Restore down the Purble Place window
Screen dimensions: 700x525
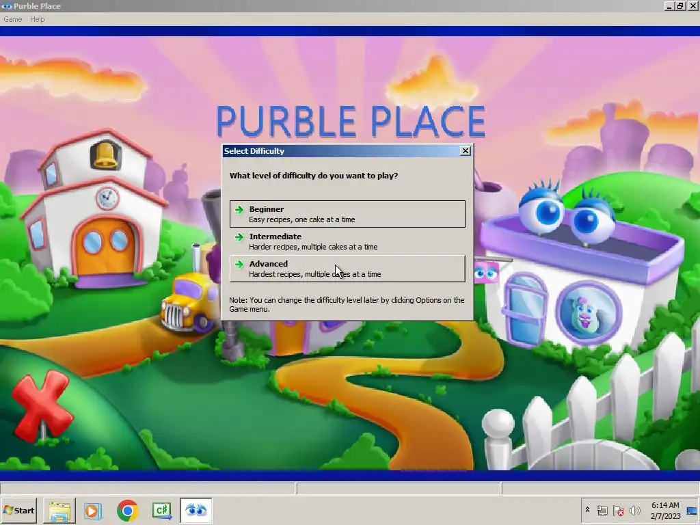point(680,5)
